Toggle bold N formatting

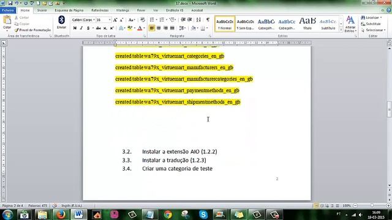coord(75,28)
